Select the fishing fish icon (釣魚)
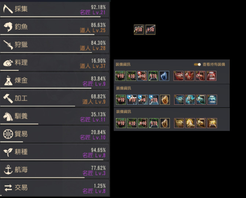 pos(8,27)
